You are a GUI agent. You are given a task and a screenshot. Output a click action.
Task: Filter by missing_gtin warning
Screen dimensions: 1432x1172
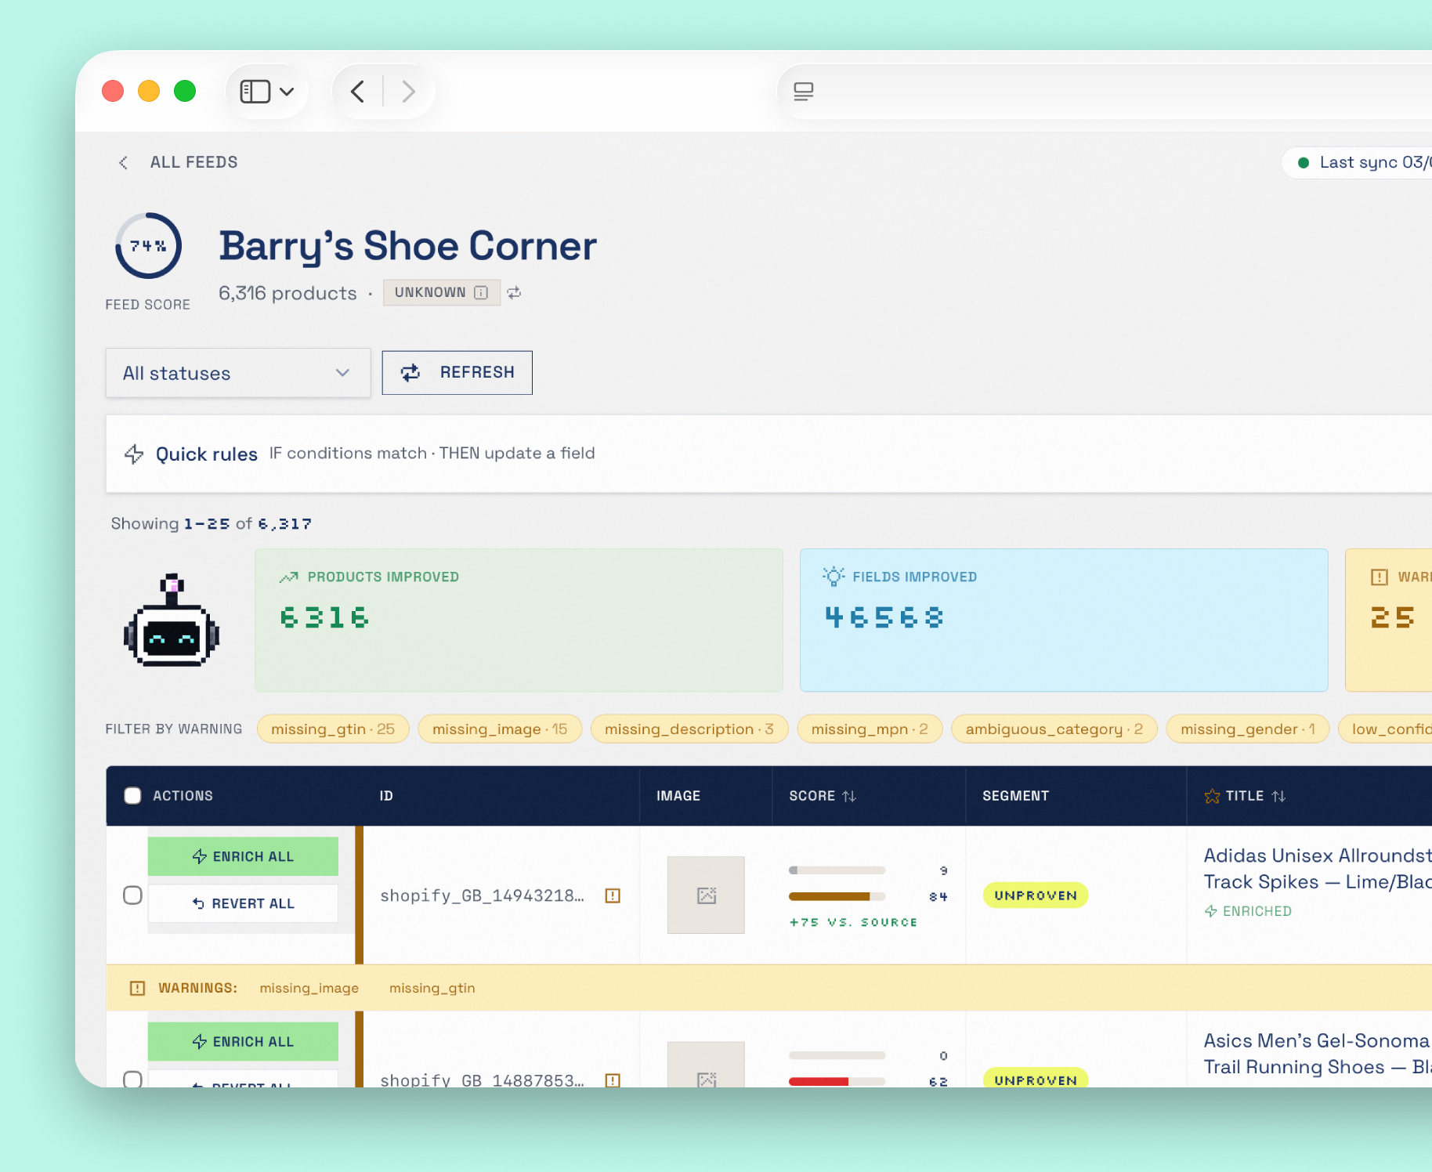pyautogui.click(x=333, y=729)
